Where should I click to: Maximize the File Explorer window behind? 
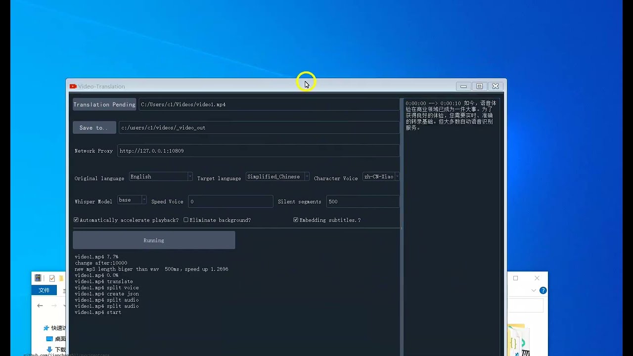tap(515, 278)
